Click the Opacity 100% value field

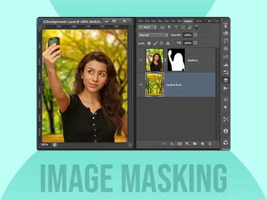[x=188, y=35]
